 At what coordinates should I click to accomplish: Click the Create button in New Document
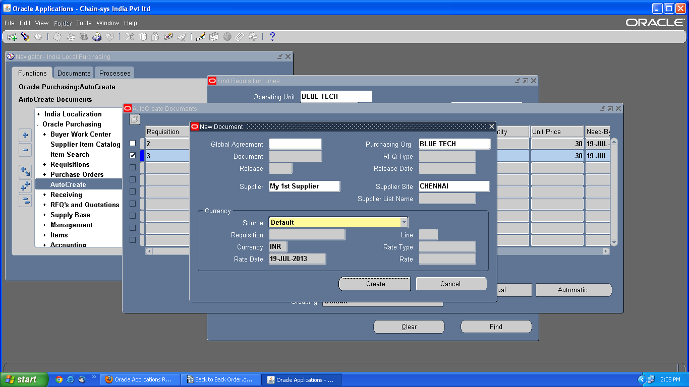coord(375,284)
